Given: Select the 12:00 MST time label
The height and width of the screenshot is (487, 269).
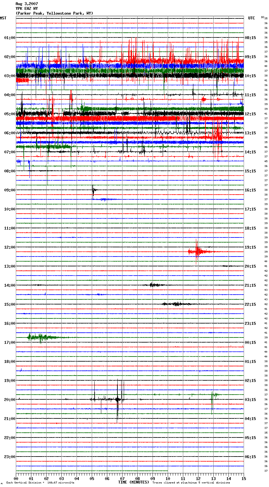Looking at the screenshot, I should click(x=10, y=247).
